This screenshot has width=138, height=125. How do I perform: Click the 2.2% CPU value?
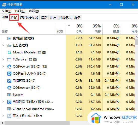click(x=79, y=38)
